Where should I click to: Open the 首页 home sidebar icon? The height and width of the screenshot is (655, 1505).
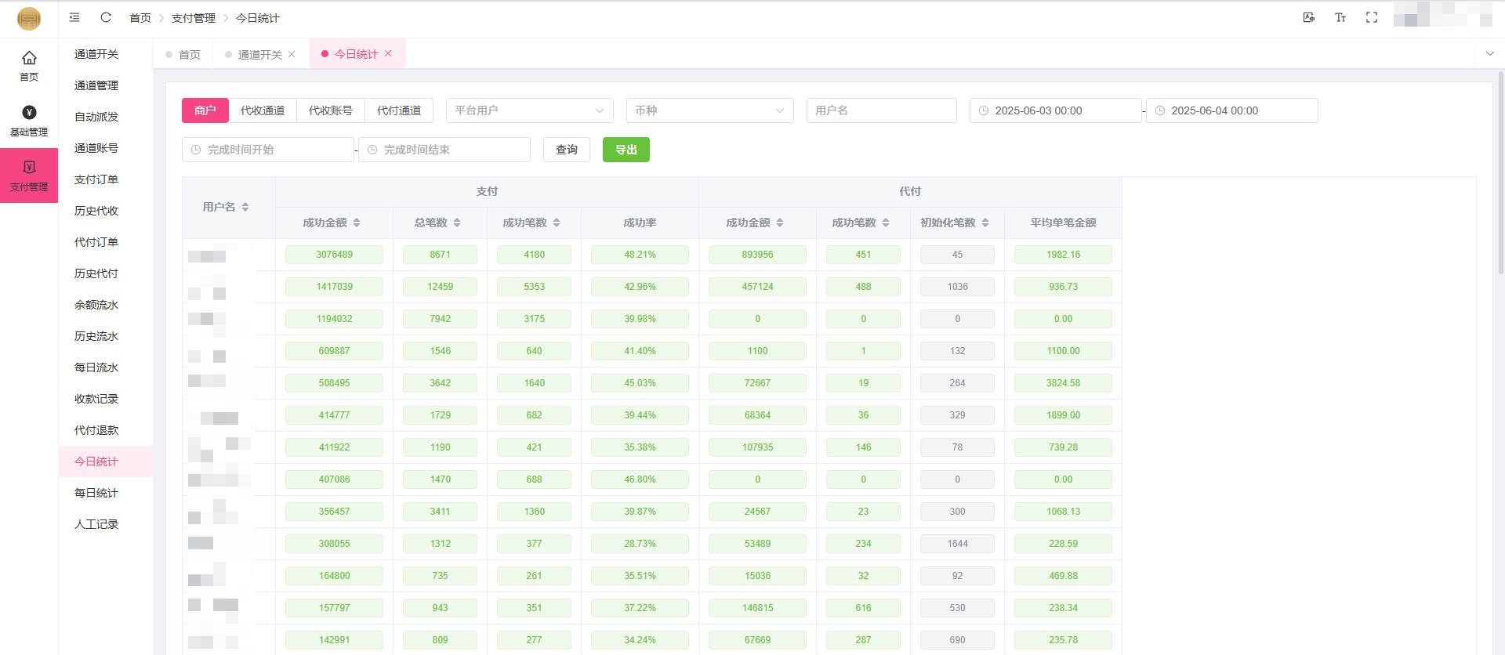pos(29,66)
